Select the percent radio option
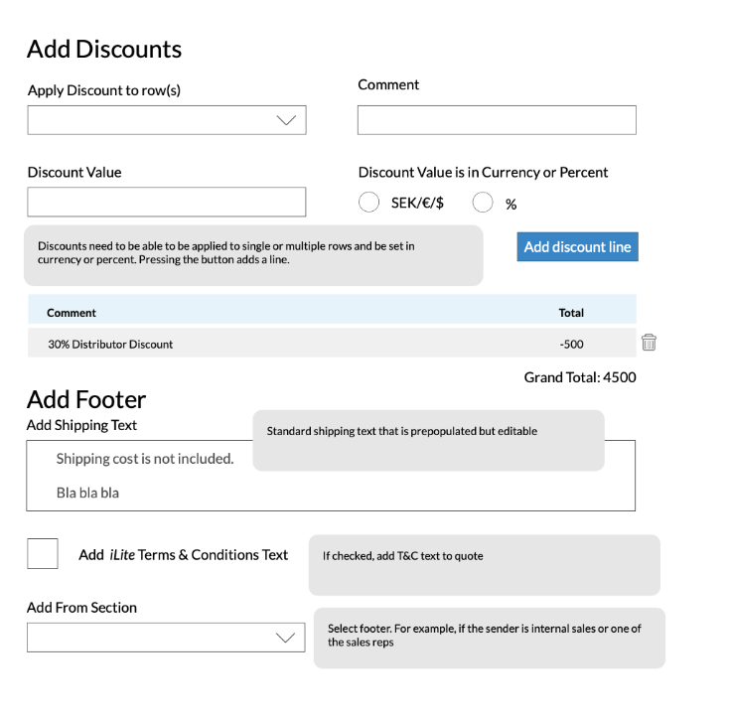The image size is (729, 715). 483,203
